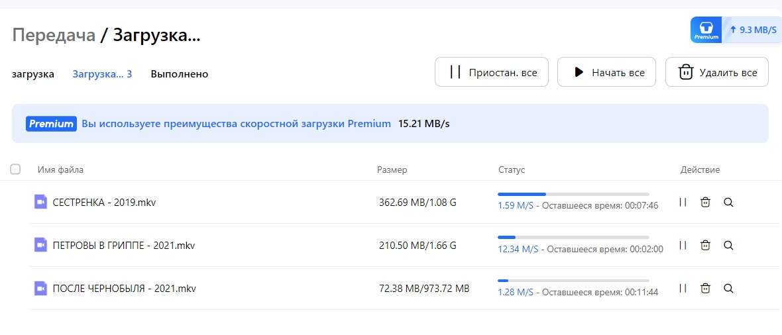Click the progress bar of СЕСТРЕНКА - 2019.mkv
The width and height of the screenshot is (782, 335).
pos(573,194)
